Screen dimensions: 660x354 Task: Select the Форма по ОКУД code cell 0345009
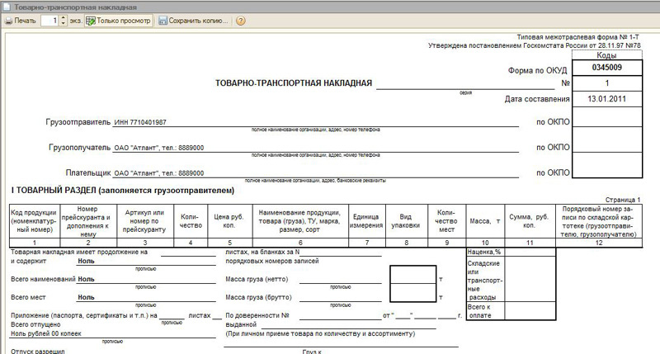click(606, 68)
